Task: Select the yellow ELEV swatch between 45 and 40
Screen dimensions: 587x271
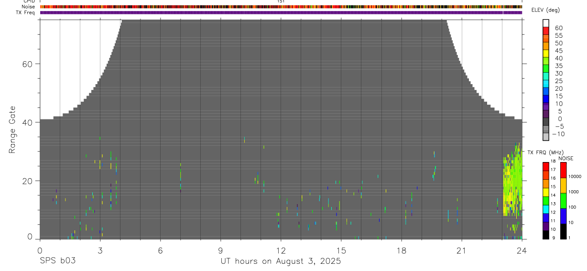Action: point(546,54)
